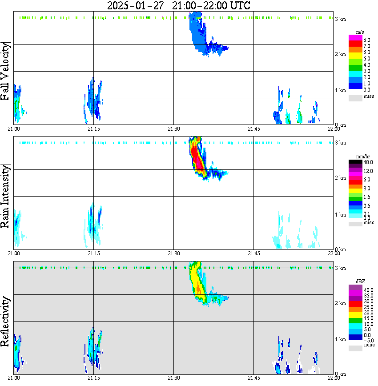Select the purple 12.0 mm/hr legend swatch
This screenshot has height=386, width=378.
pyautogui.click(x=355, y=170)
